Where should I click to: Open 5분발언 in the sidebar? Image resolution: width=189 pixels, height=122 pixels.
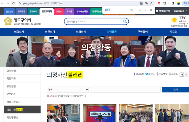coord(22,94)
